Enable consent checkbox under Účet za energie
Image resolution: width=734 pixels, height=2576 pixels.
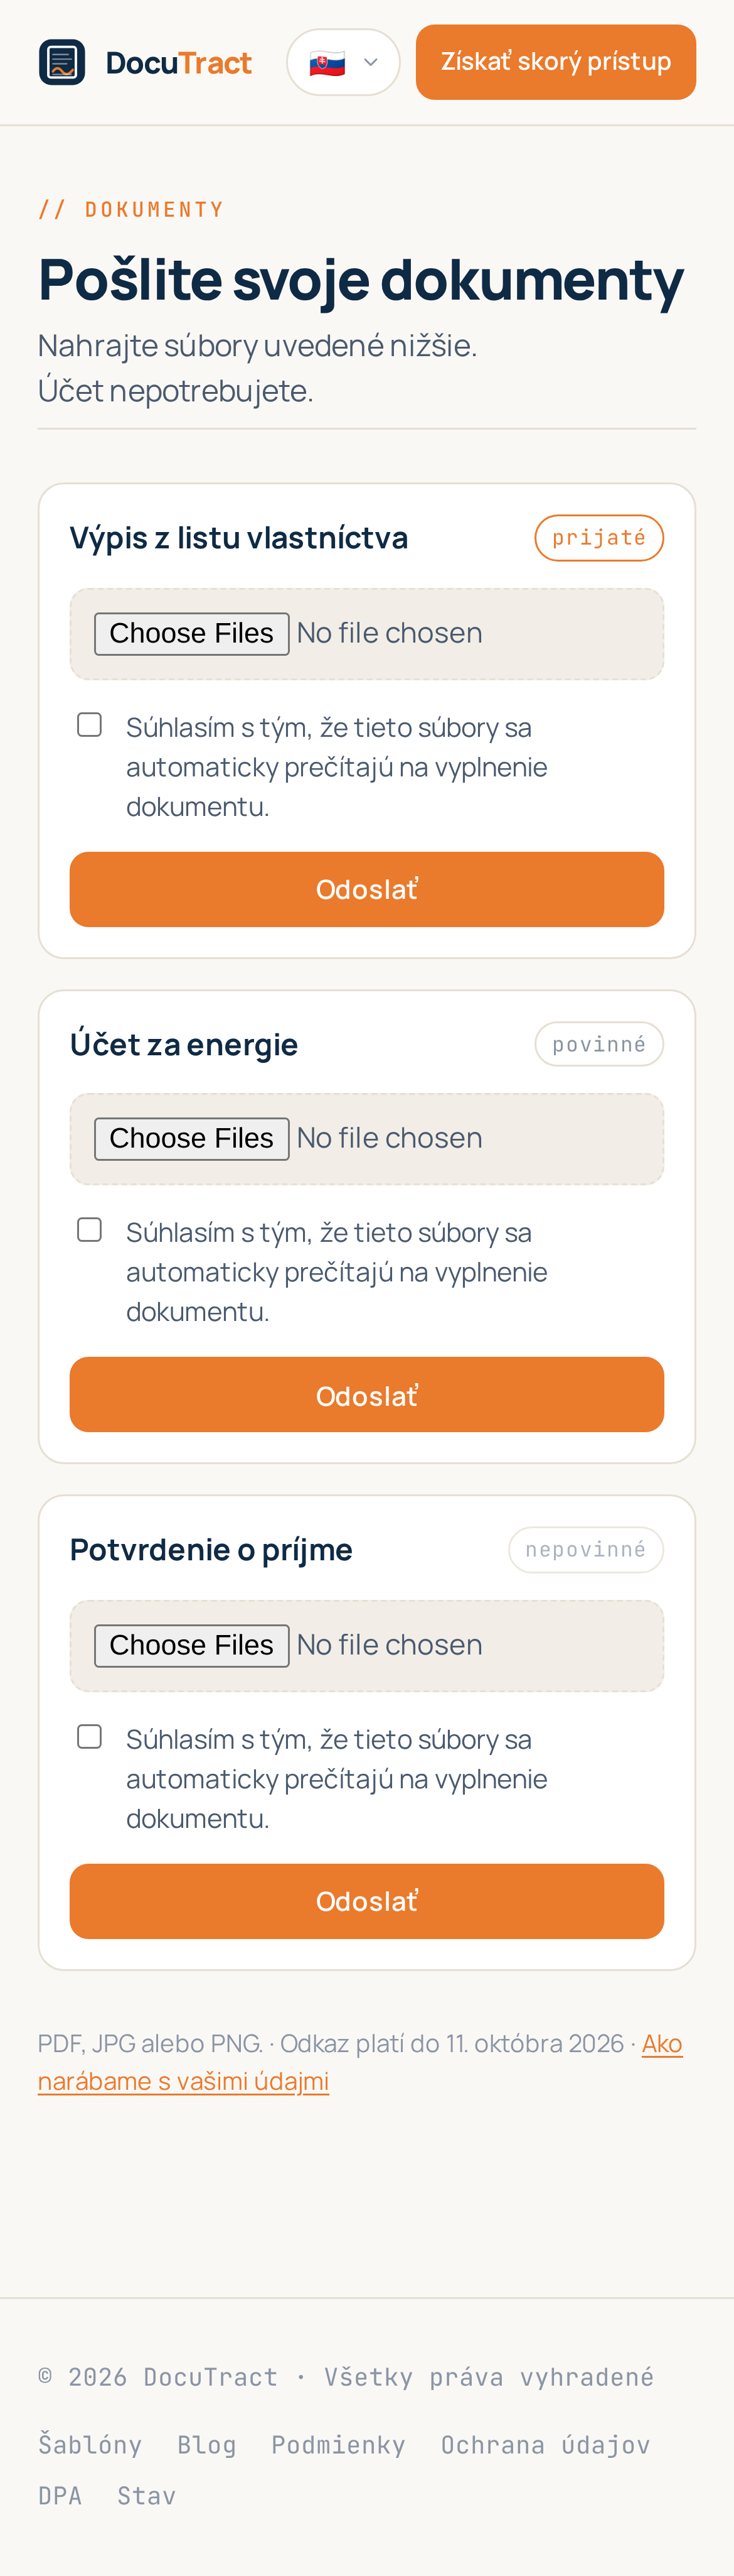(90, 1229)
